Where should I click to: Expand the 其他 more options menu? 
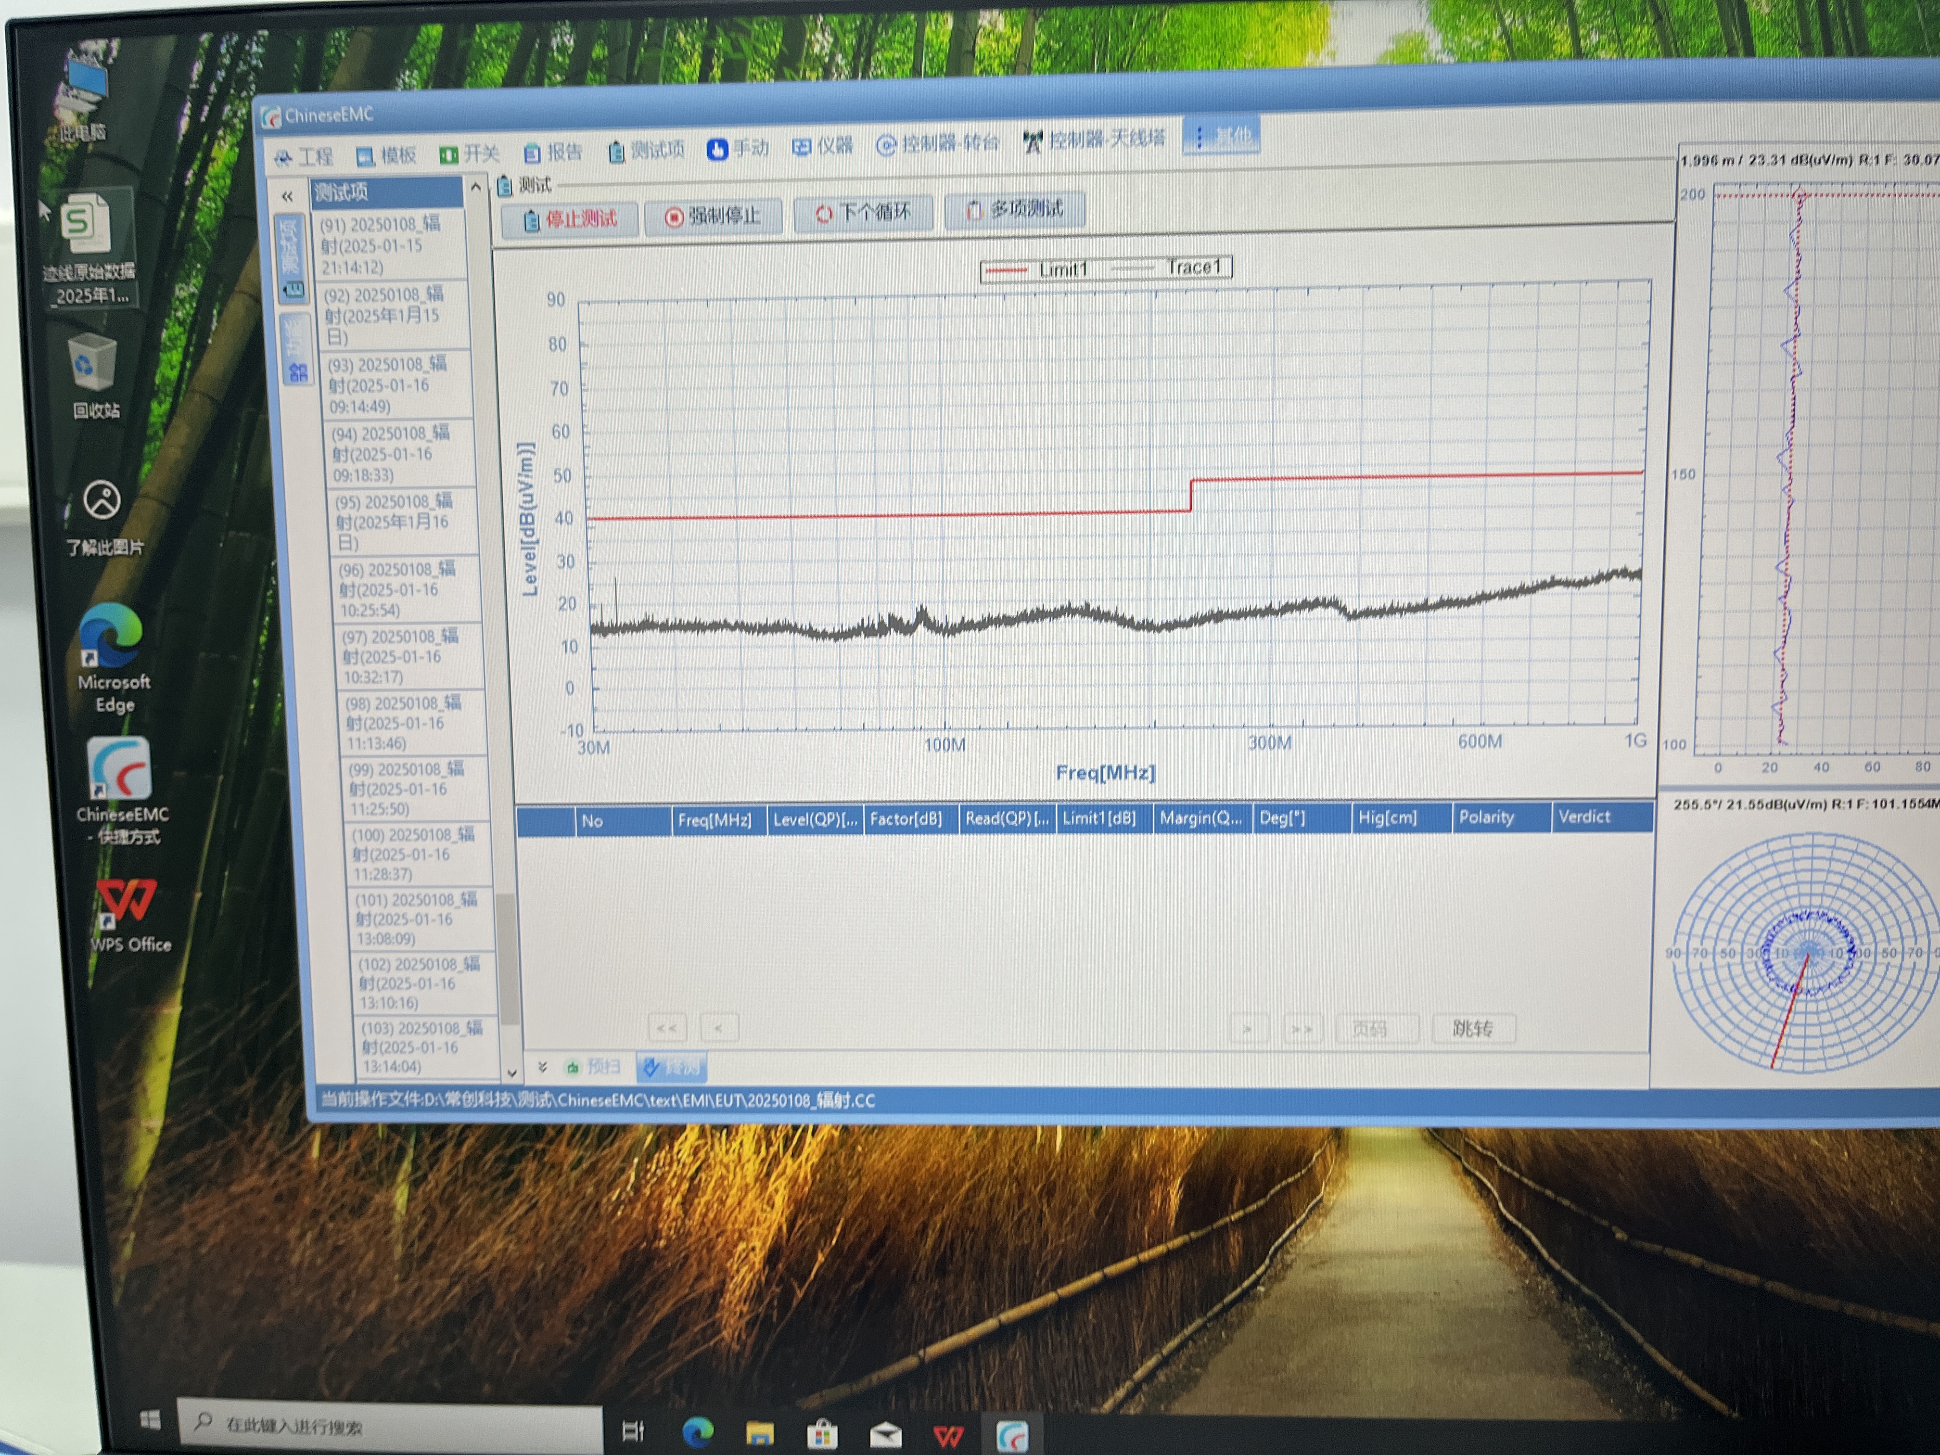pyautogui.click(x=1221, y=136)
